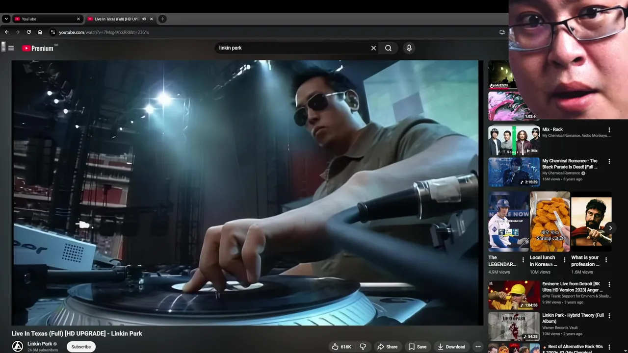This screenshot has width=628, height=353.
Task: Run search with the magnifier button
Action: coord(388,48)
